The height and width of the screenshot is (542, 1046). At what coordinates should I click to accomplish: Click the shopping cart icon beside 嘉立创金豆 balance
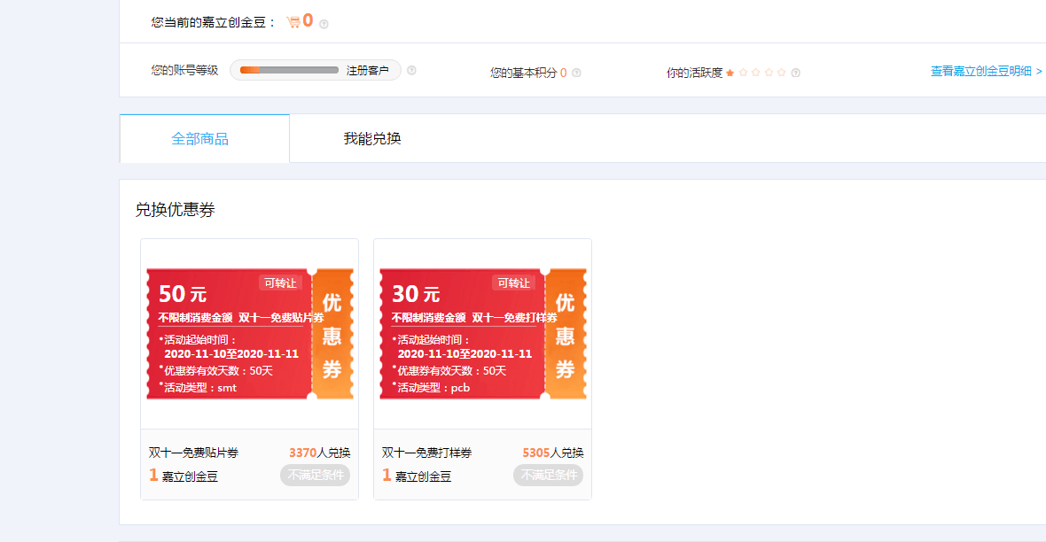pyautogui.click(x=293, y=22)
